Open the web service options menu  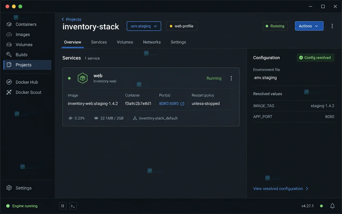pos(231,78)
